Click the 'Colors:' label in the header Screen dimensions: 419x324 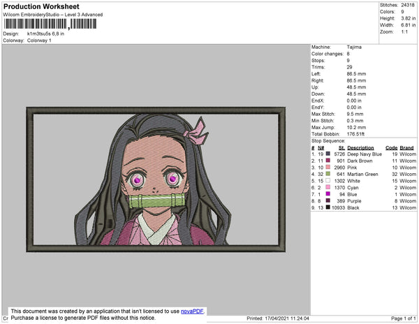[x=387, y=12]
